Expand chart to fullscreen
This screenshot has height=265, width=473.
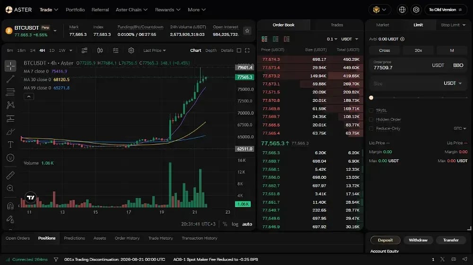247,50
